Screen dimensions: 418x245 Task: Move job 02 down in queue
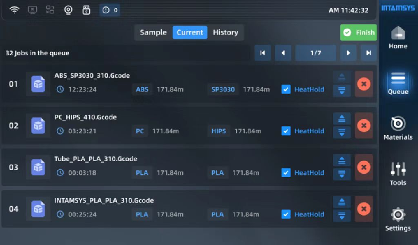tap(342, 132)
